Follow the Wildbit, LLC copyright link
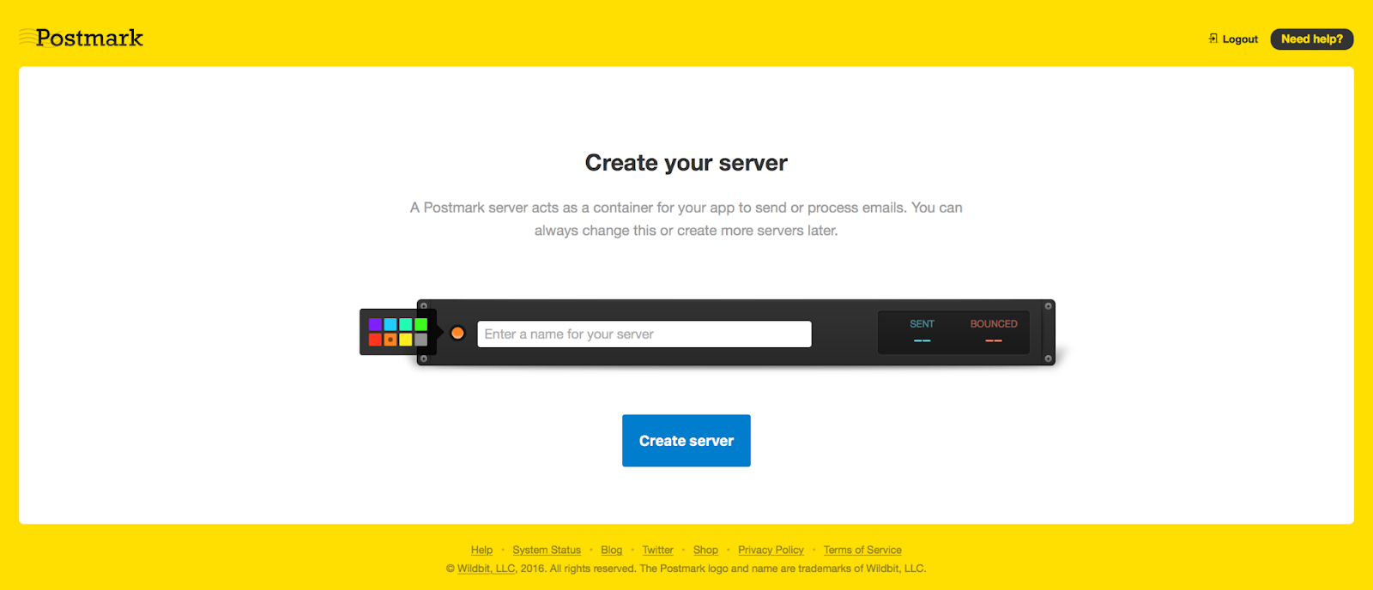 486,569
